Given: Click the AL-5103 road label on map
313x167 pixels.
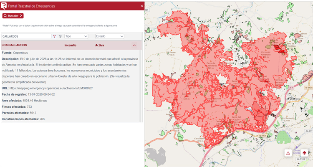Looking at the screenshot, I should pos(300,159).
